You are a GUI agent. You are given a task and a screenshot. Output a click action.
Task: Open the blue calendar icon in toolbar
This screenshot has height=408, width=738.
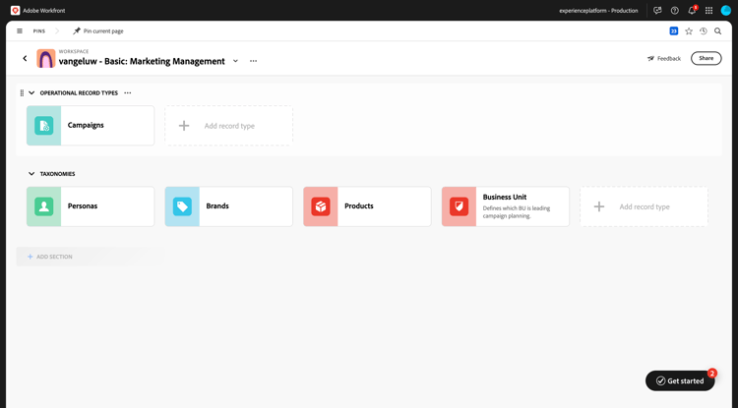pos(673,31)
